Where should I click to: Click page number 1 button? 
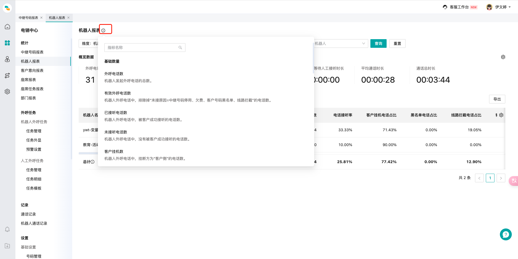pos(490,178)
